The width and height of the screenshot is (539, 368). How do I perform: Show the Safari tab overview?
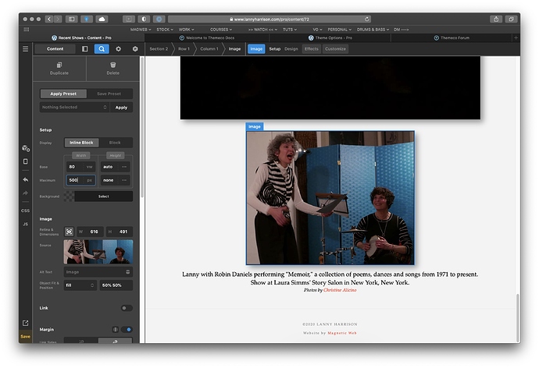point(511,19)
